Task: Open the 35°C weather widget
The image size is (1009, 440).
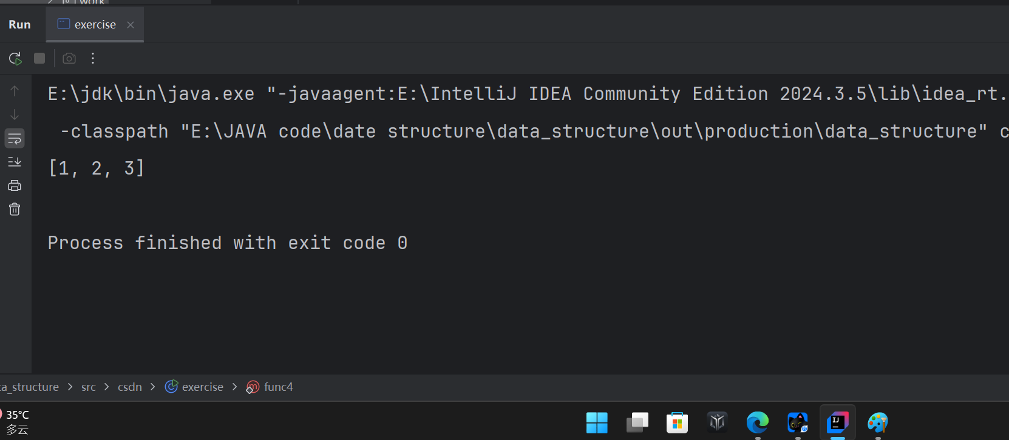Action: (x=16, y=422)
